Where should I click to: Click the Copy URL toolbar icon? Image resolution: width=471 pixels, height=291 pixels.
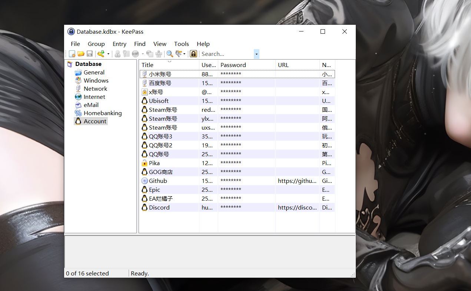(x=150, y=54)
